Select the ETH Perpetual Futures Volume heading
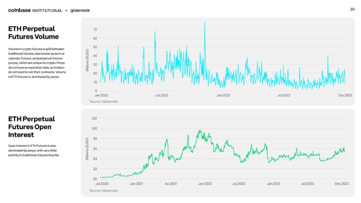Screen dimensions: 361x203 (33, 33)
